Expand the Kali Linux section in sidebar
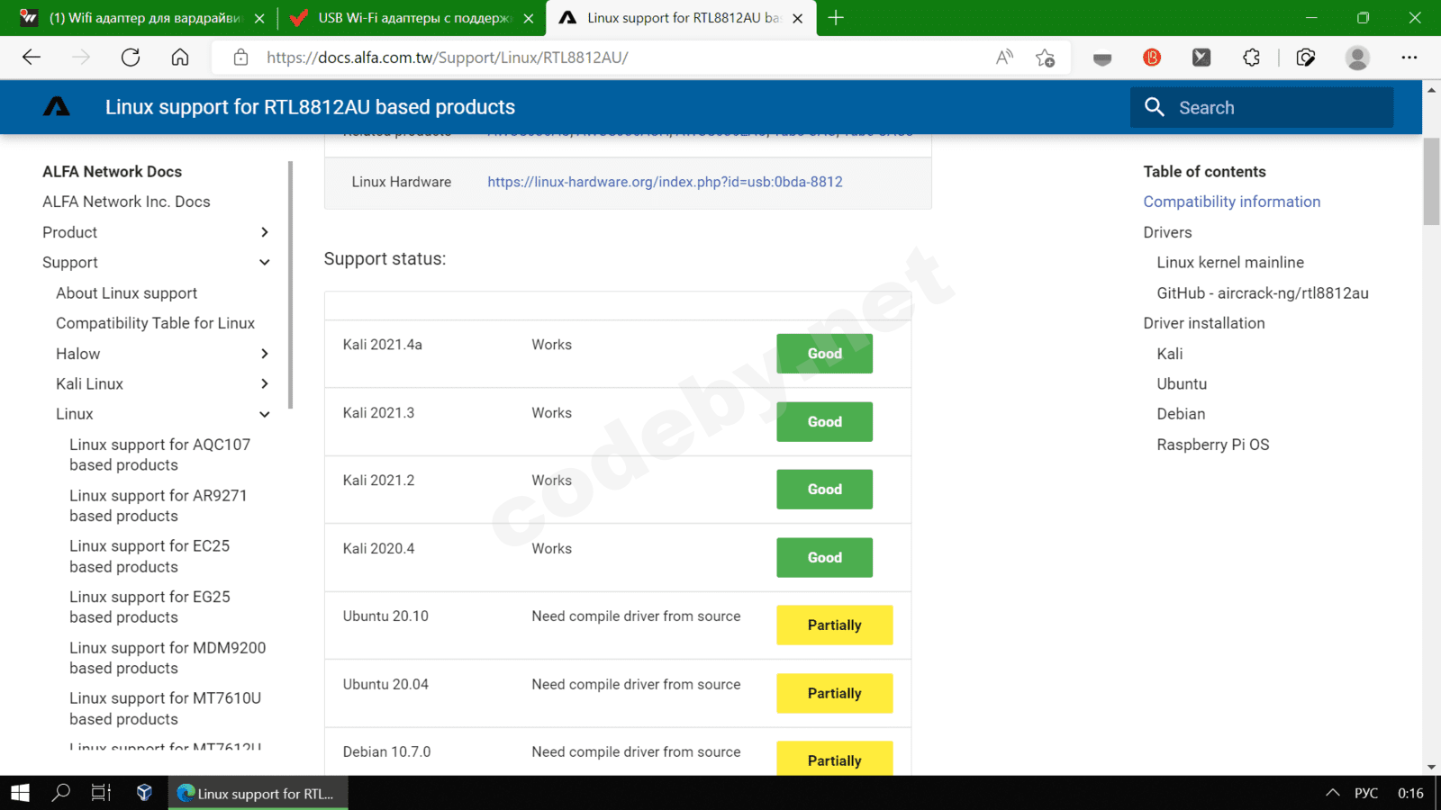 coord(265,384)
